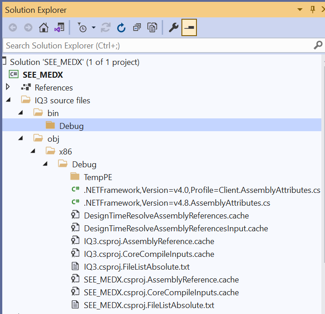This screenshot has width=325, height=314.
Task: Collapse the obj folder
Action: click(x=21, y=138)
